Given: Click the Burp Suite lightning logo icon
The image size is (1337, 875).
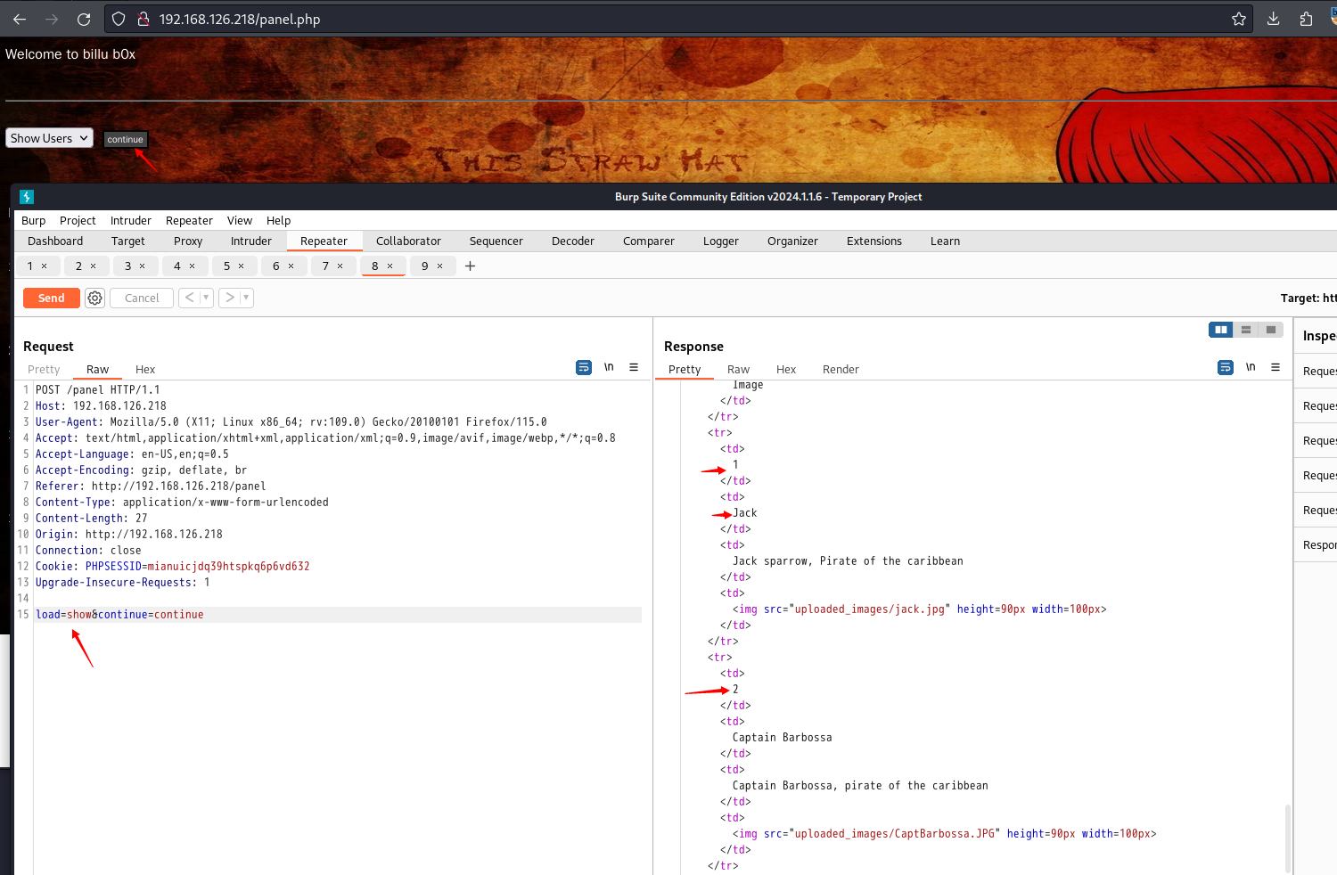Looking at the screenshot, I should 27,197.
